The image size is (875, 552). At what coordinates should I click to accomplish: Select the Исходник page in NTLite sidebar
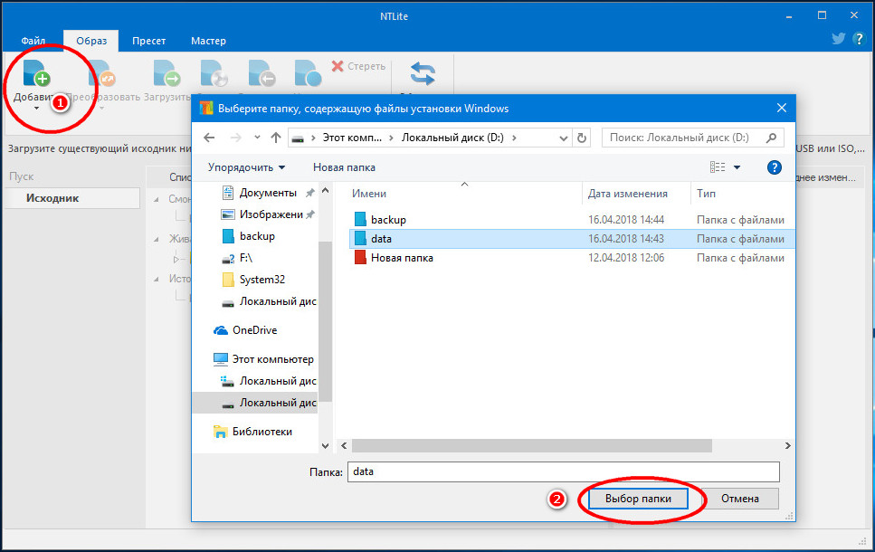(72, 198)
